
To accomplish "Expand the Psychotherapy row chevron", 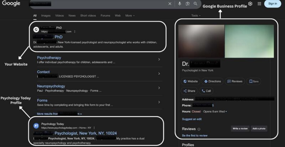I will 159,59.
